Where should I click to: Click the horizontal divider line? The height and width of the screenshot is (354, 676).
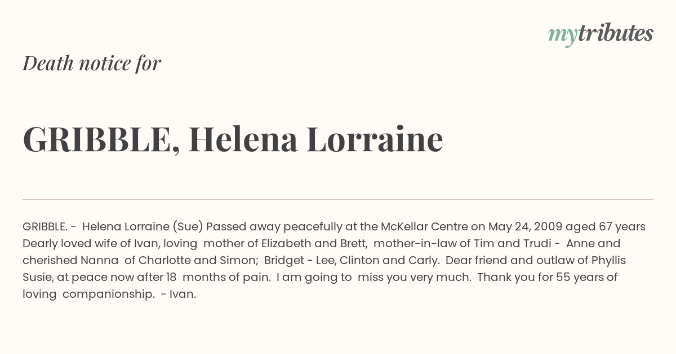(x=338, y=199)
